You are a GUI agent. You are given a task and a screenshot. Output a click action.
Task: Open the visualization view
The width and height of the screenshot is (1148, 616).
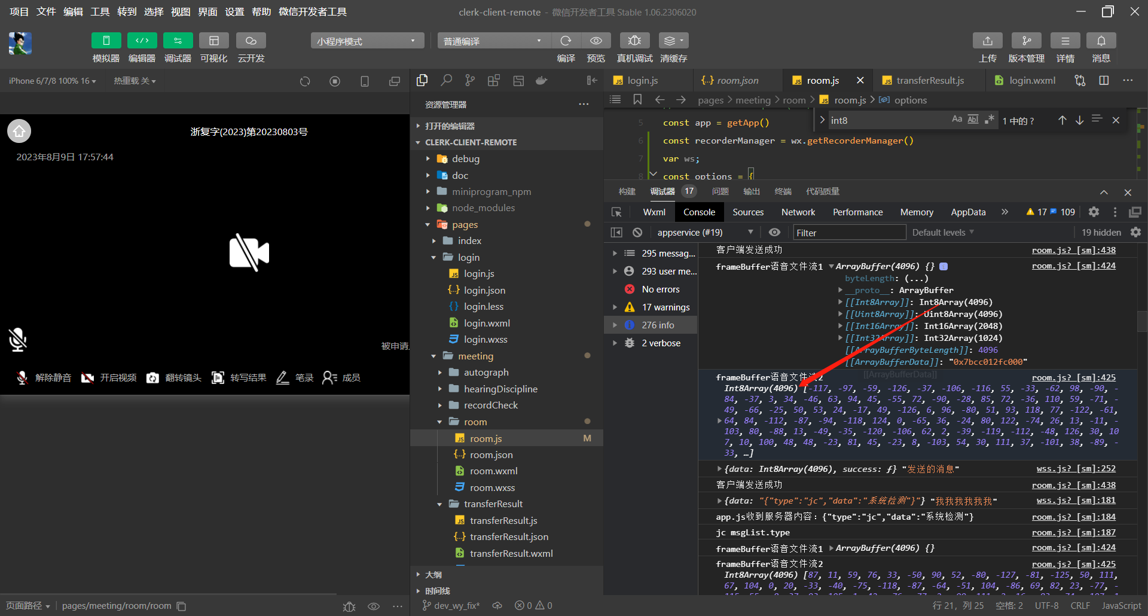pos(213,41)
